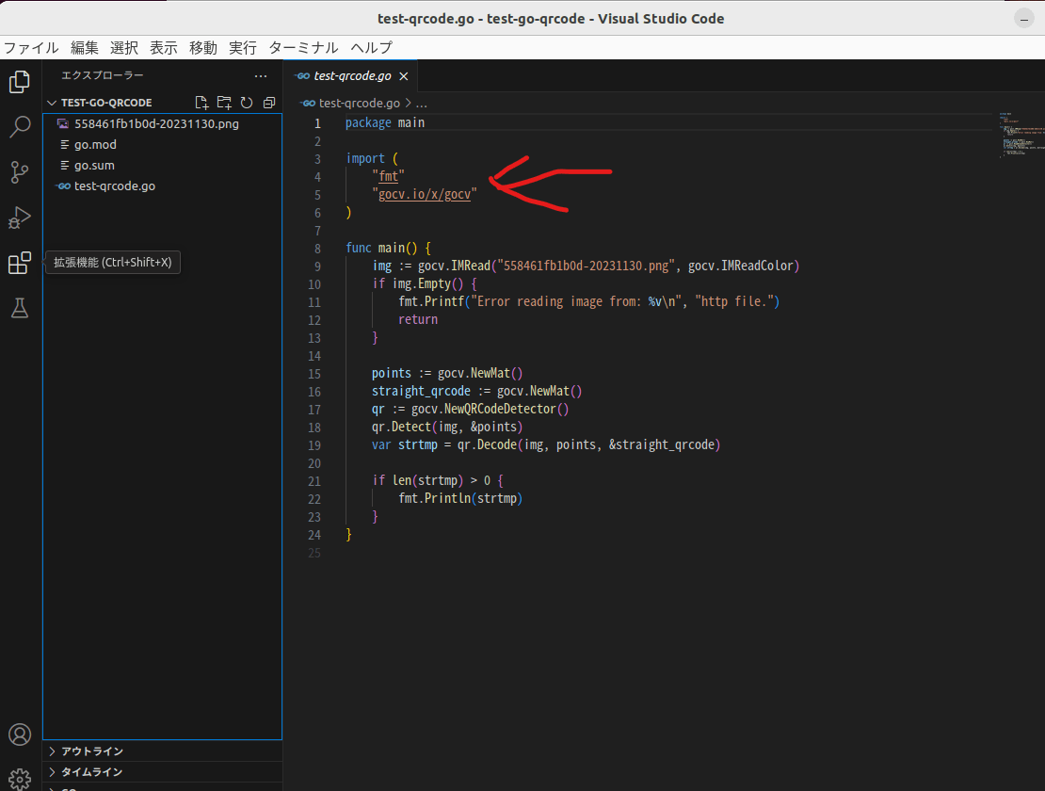The width and height of the screenshot is (1045, 791).
Task: Click 'return' keyword on line 12
Action: tap(418, 320)
